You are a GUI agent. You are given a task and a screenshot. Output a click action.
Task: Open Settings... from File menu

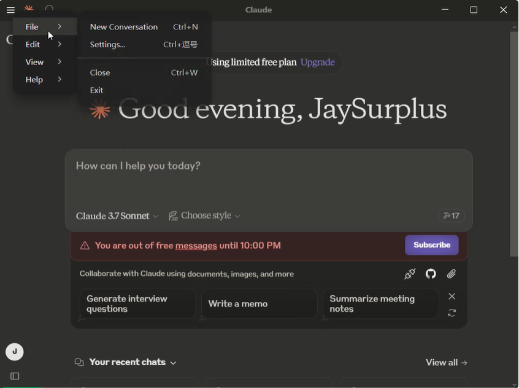tap(144, 44)
